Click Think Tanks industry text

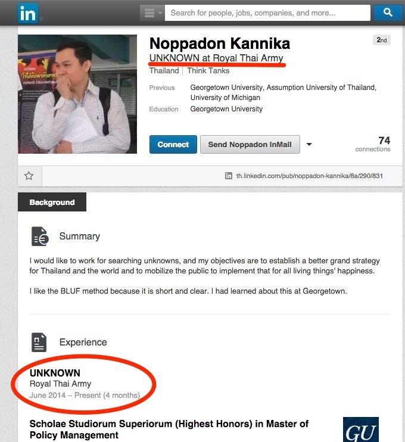coord(208,71)
